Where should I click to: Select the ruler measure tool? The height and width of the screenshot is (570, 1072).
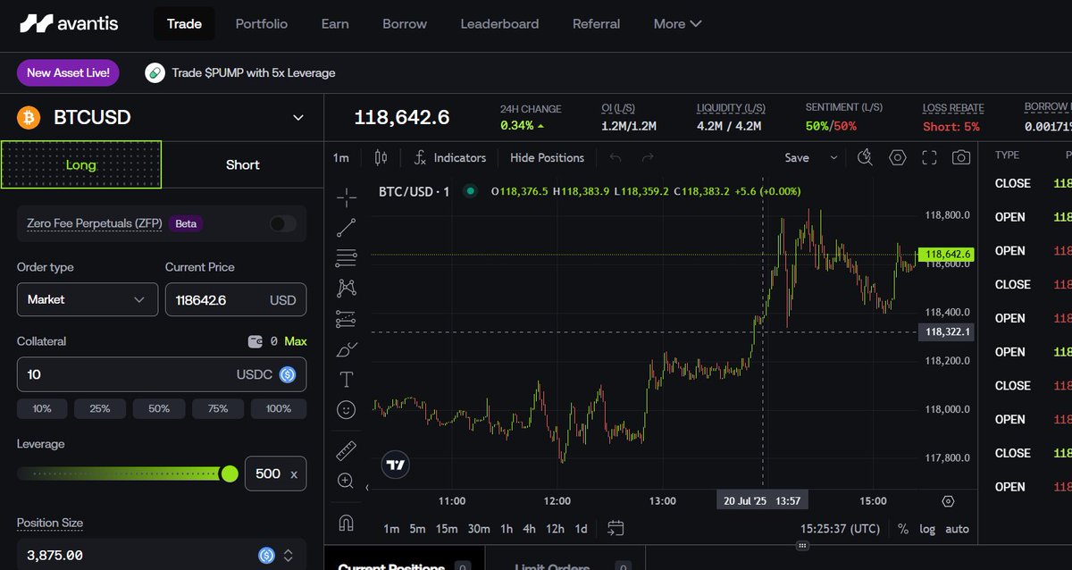(x=346, y=450)
